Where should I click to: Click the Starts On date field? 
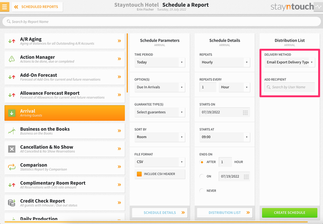tap(225, 112)
